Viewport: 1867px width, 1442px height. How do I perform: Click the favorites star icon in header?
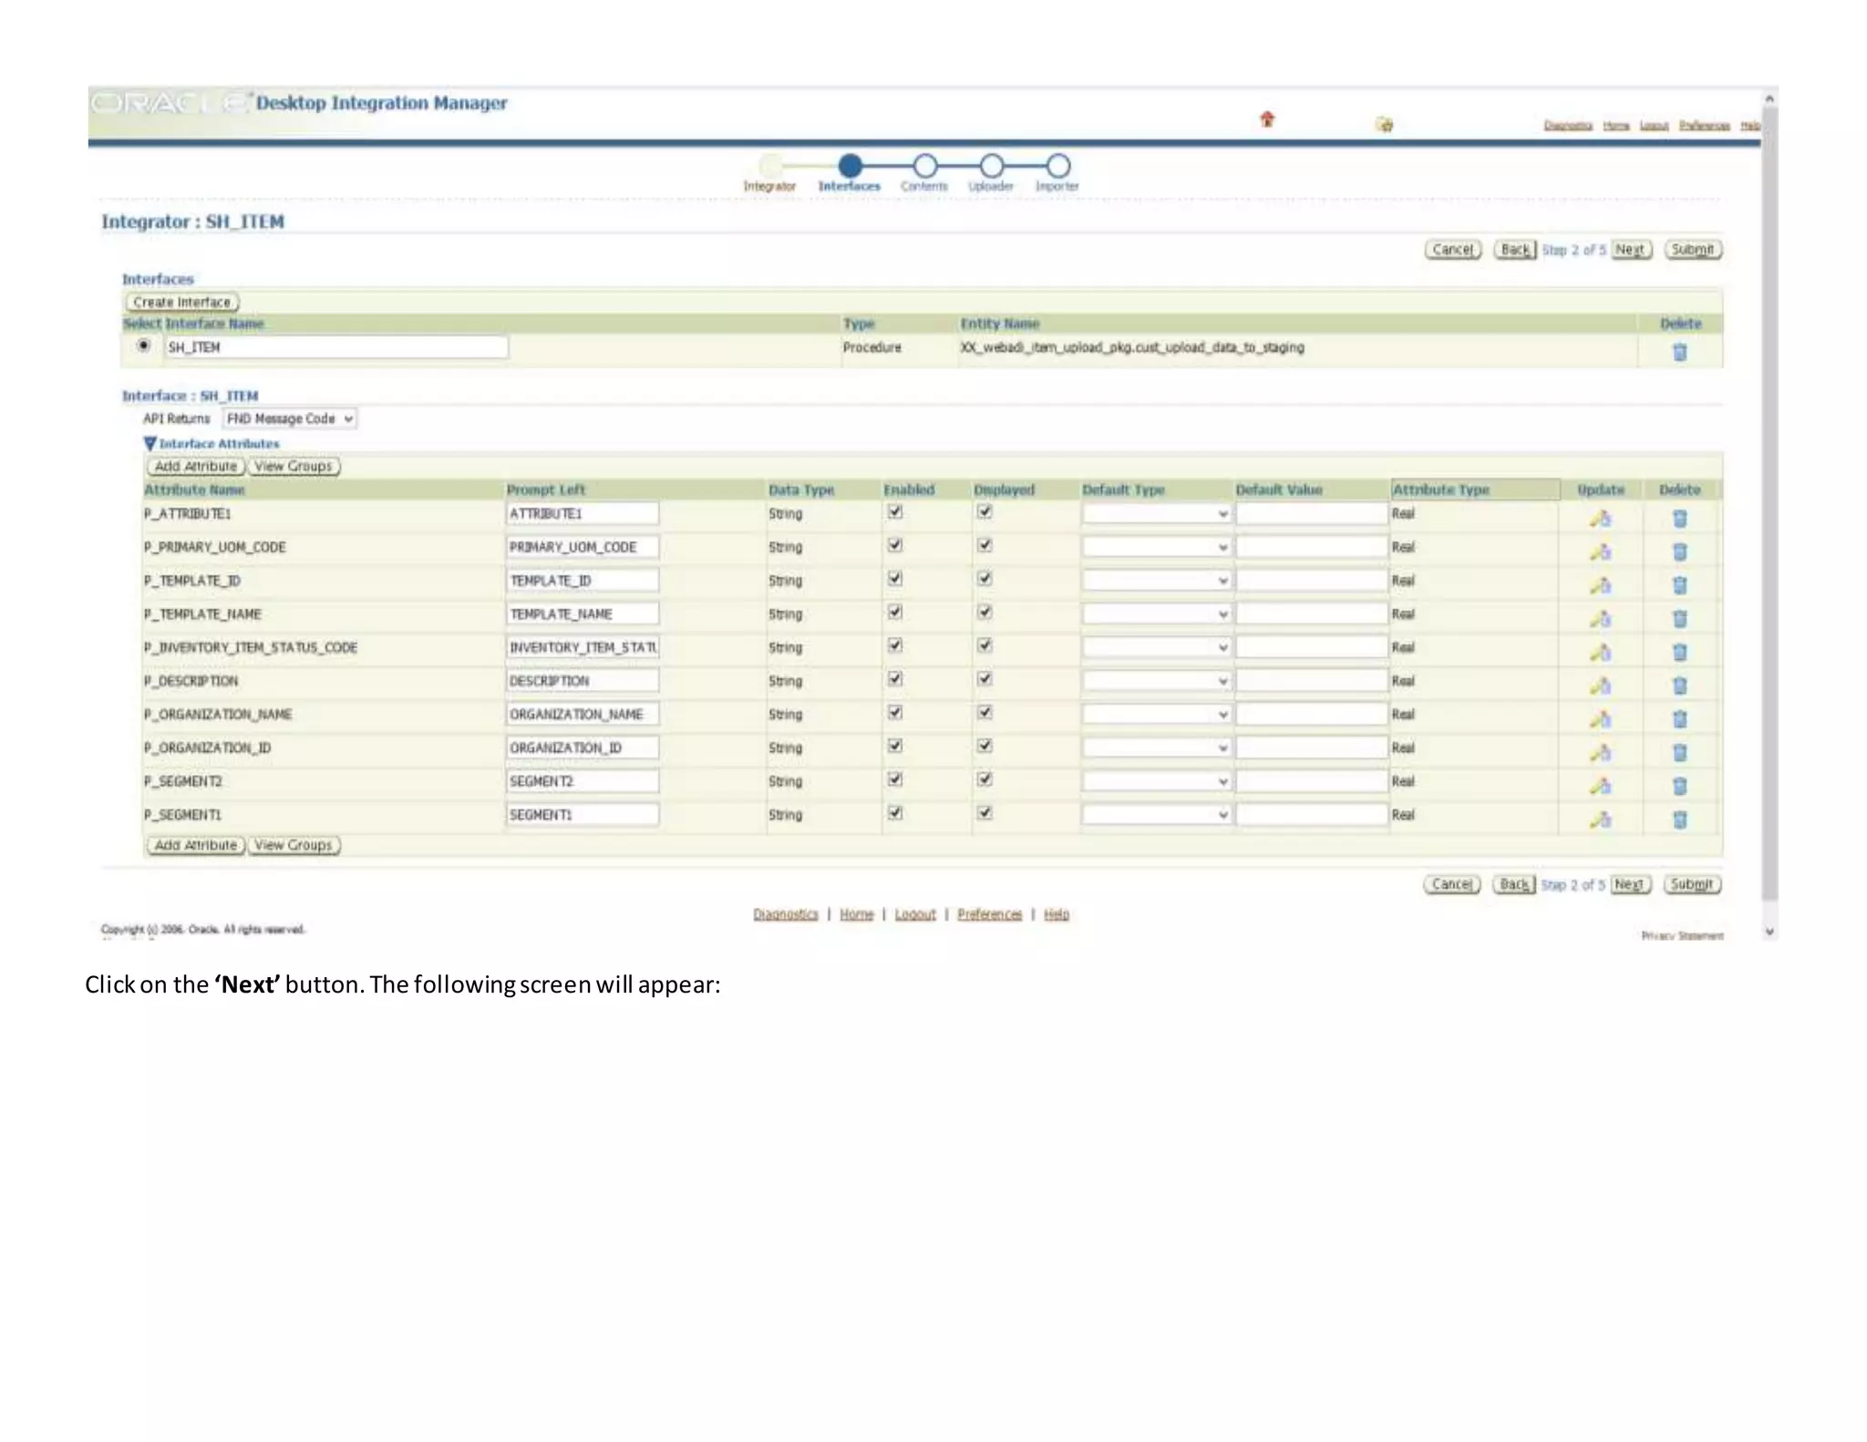[x=1385, y=125]
